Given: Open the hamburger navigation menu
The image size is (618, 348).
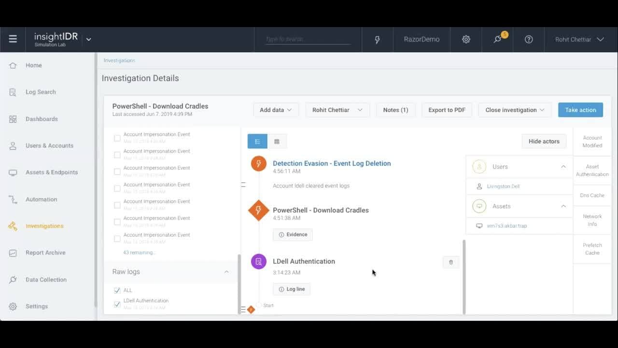Looking at the screenshot, I should (13, 39).
